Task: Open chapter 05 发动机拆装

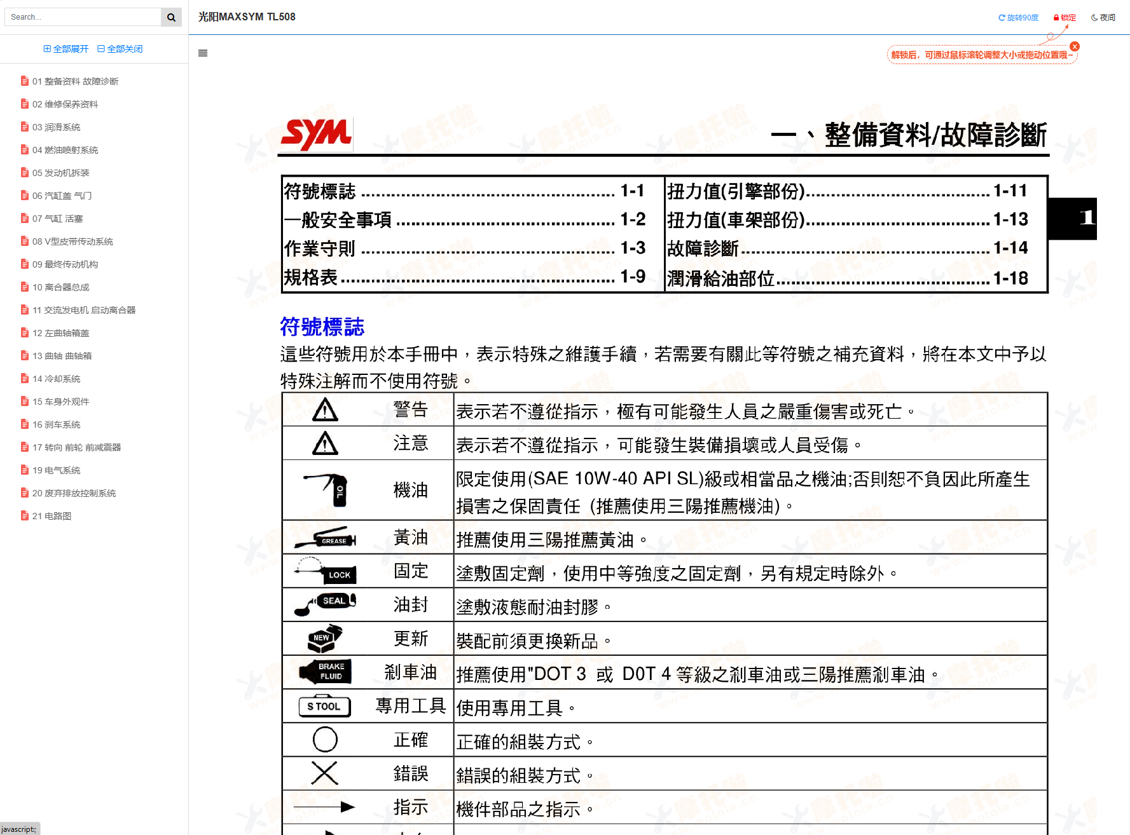Action: (61, 173)
